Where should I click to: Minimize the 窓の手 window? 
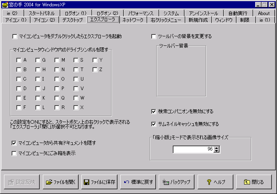pyautogui.click(x=258, y=5)
